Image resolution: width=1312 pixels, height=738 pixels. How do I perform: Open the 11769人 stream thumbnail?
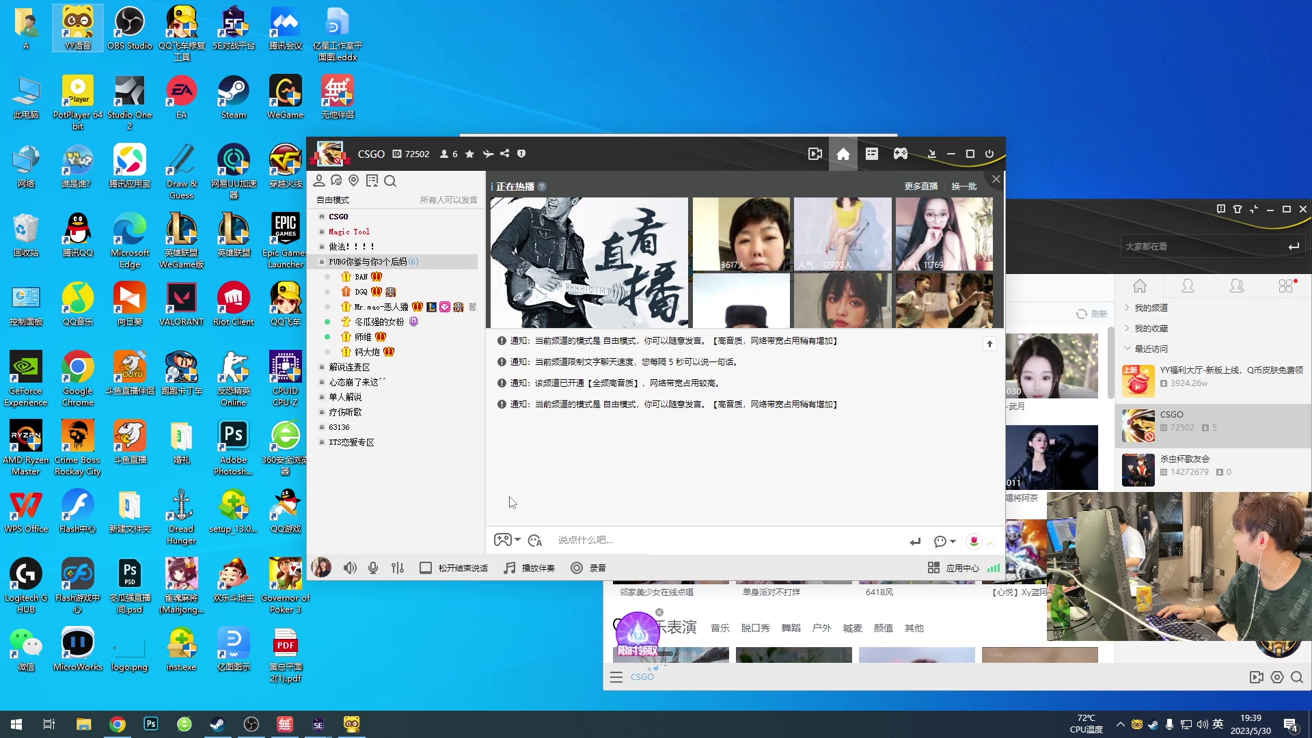pyautogui.click(x=944, y=234)
